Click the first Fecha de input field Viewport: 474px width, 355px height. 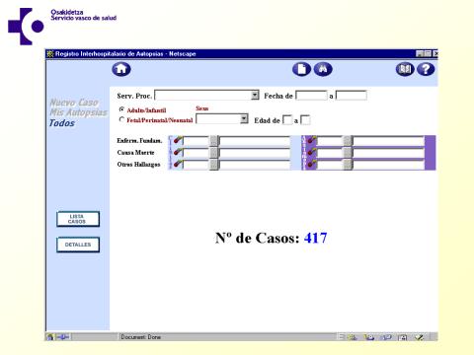[311, 96]
